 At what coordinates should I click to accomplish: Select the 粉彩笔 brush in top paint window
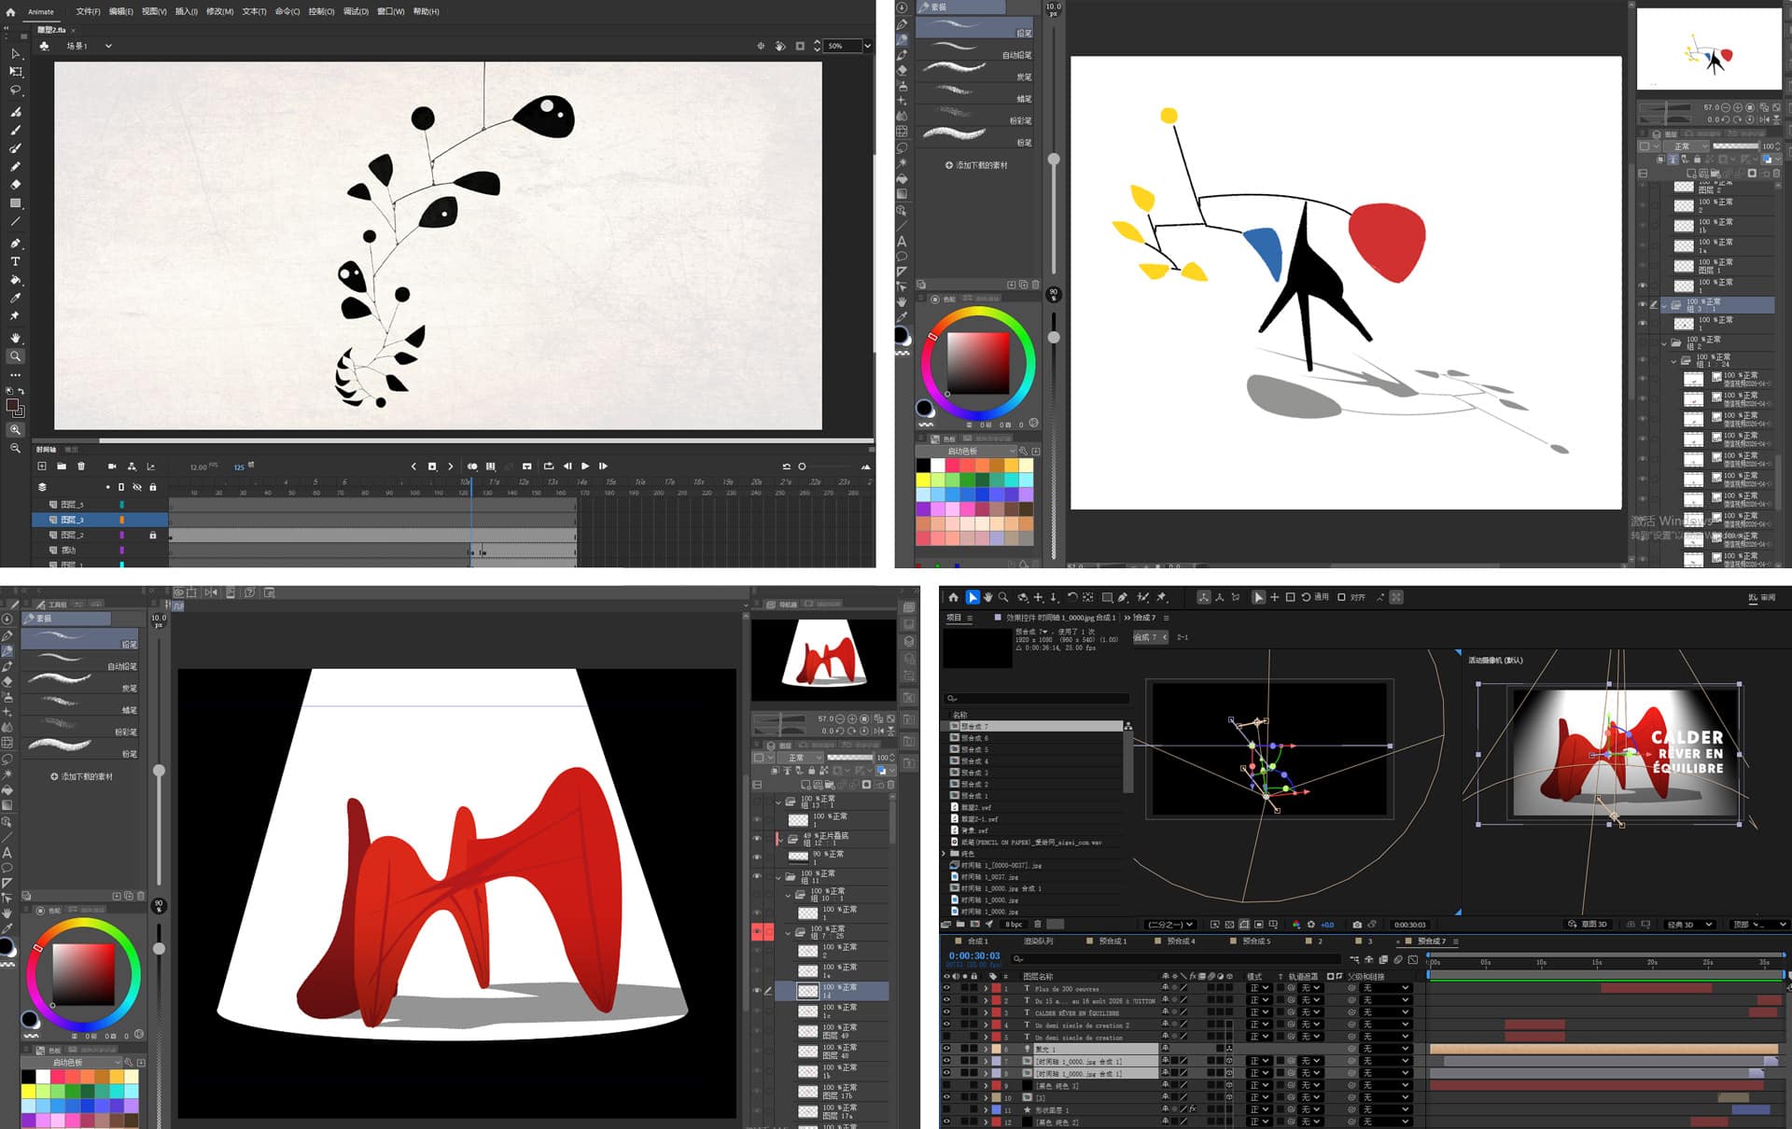(974, 115)
